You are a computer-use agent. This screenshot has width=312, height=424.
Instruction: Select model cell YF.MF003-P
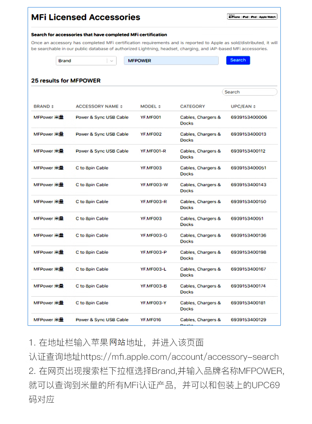pyautogui.click(x=154, y=252)
